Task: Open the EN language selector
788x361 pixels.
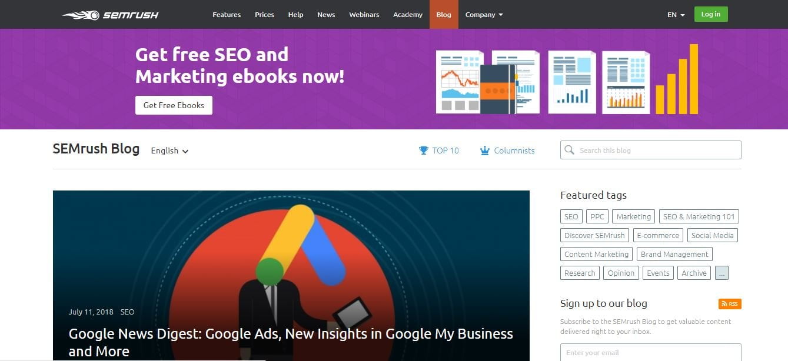Action: tap(676, 15)
